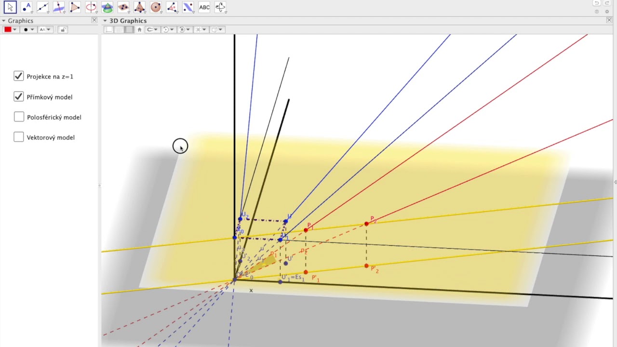The width and height of the screenshot is (617, 347).
Task: Select the Intersect two surfaces tool
Action: pyautogui.click(x=107, y=7)
